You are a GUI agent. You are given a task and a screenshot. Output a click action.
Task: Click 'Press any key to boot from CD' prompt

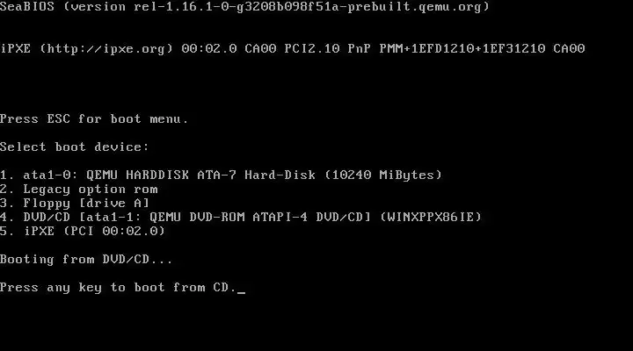coord(118,287)
